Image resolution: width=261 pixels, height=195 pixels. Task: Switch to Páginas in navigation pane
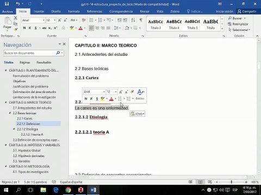pyautogui.click(x=25, y=62)
